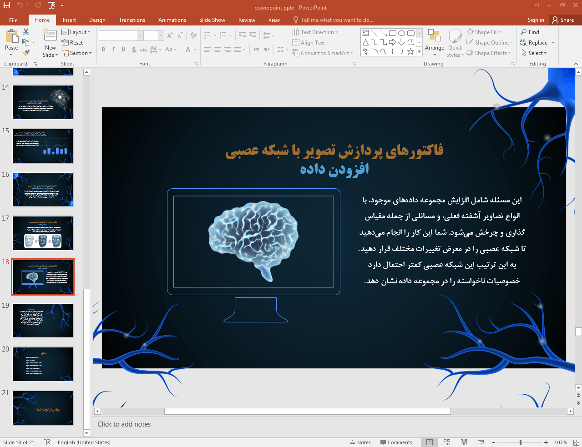Screen dimensions: 582x447
Task: Pick the star shape from the gallery
Action: click(410, 51)
